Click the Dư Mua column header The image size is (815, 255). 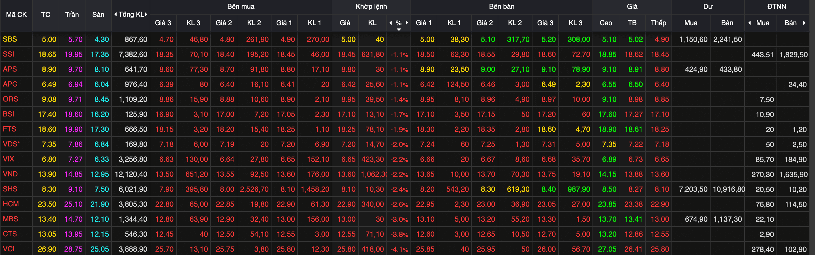click(x=691, y=23)
